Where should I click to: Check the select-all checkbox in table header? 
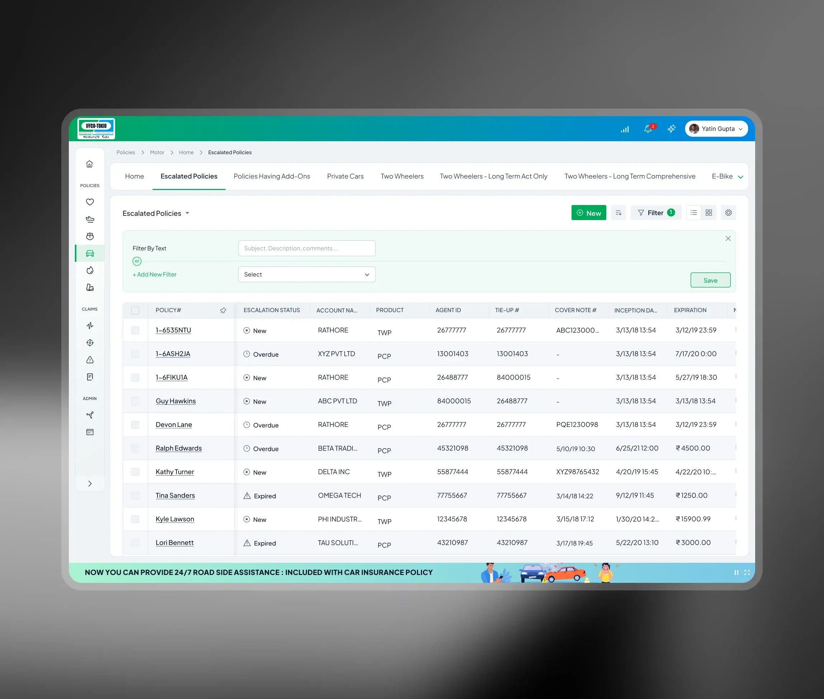(x=135, y=310)
